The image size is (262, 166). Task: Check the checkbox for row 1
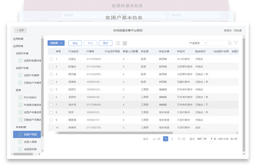51,59
